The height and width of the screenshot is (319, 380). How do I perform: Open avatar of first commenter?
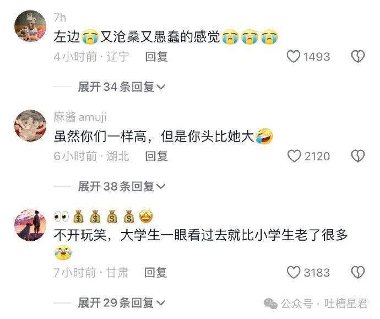coord(30,26)
